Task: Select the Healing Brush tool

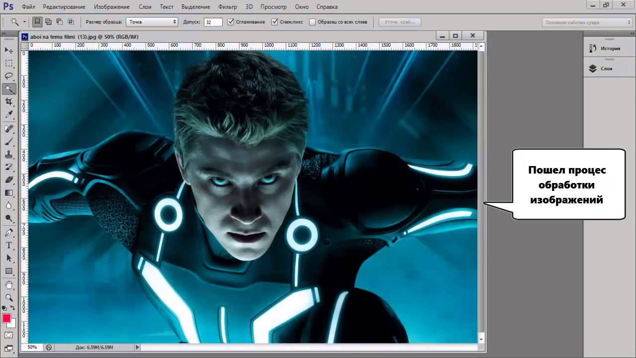Action: pyautogui.click(x=9, y=129)
